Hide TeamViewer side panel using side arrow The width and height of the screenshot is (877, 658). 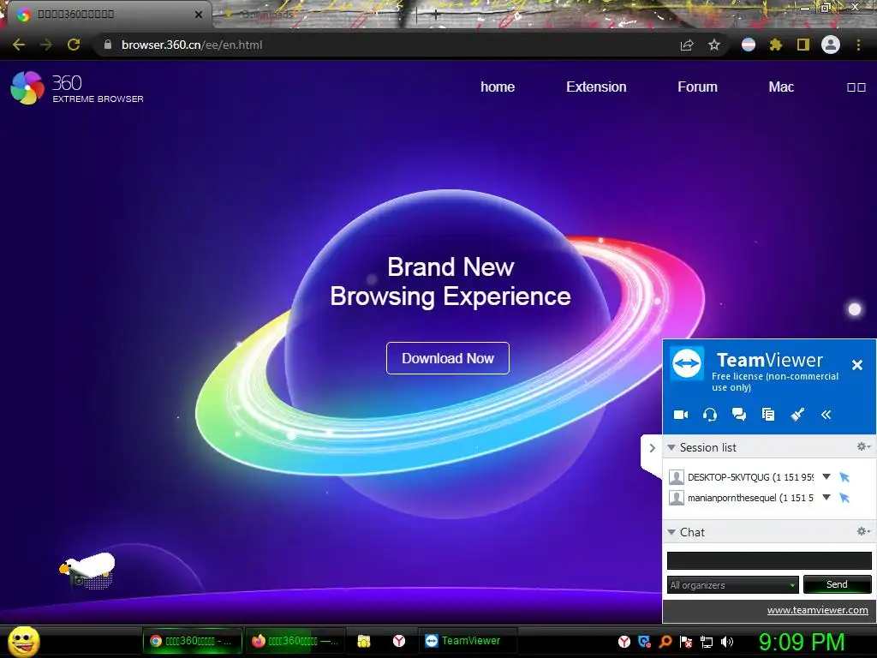652,448
